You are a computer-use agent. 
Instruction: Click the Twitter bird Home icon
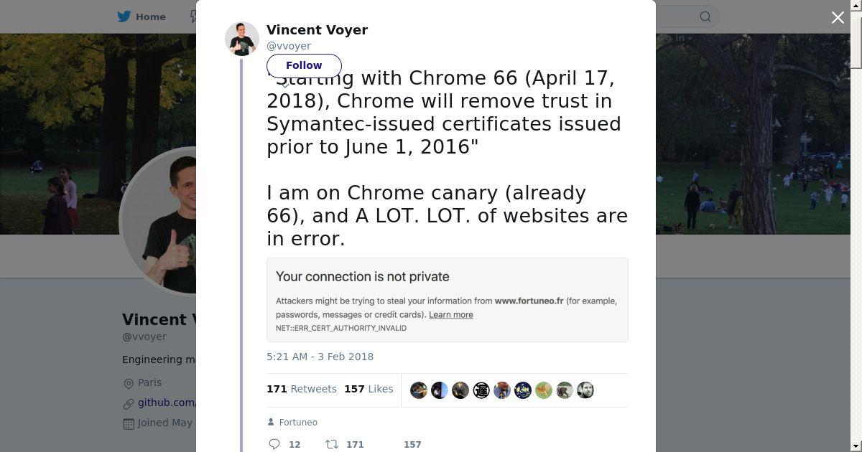[x=124, y=17]
